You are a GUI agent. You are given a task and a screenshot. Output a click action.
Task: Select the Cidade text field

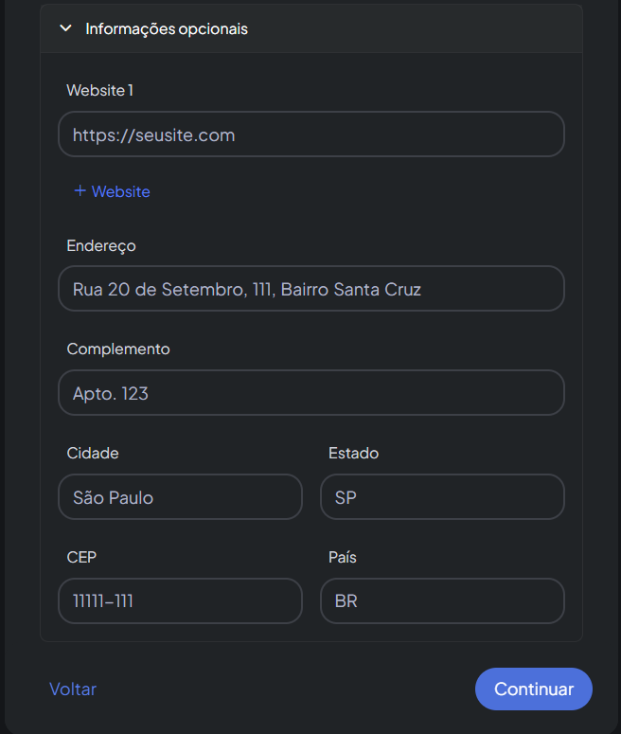pyautogui.click(x=180, y=497)
